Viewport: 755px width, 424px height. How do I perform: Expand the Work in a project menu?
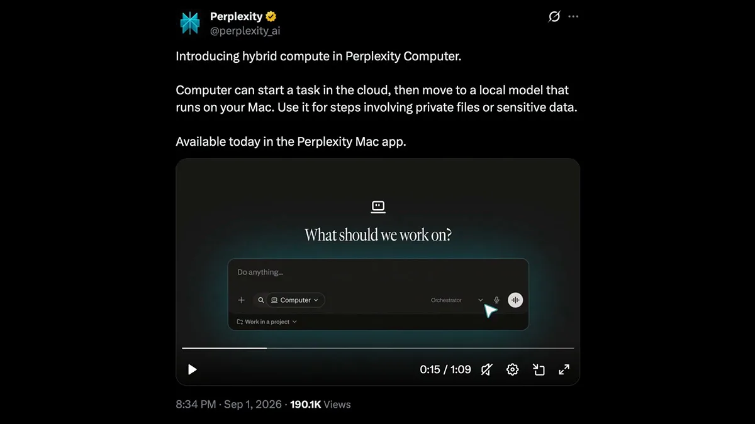[267, 322]
